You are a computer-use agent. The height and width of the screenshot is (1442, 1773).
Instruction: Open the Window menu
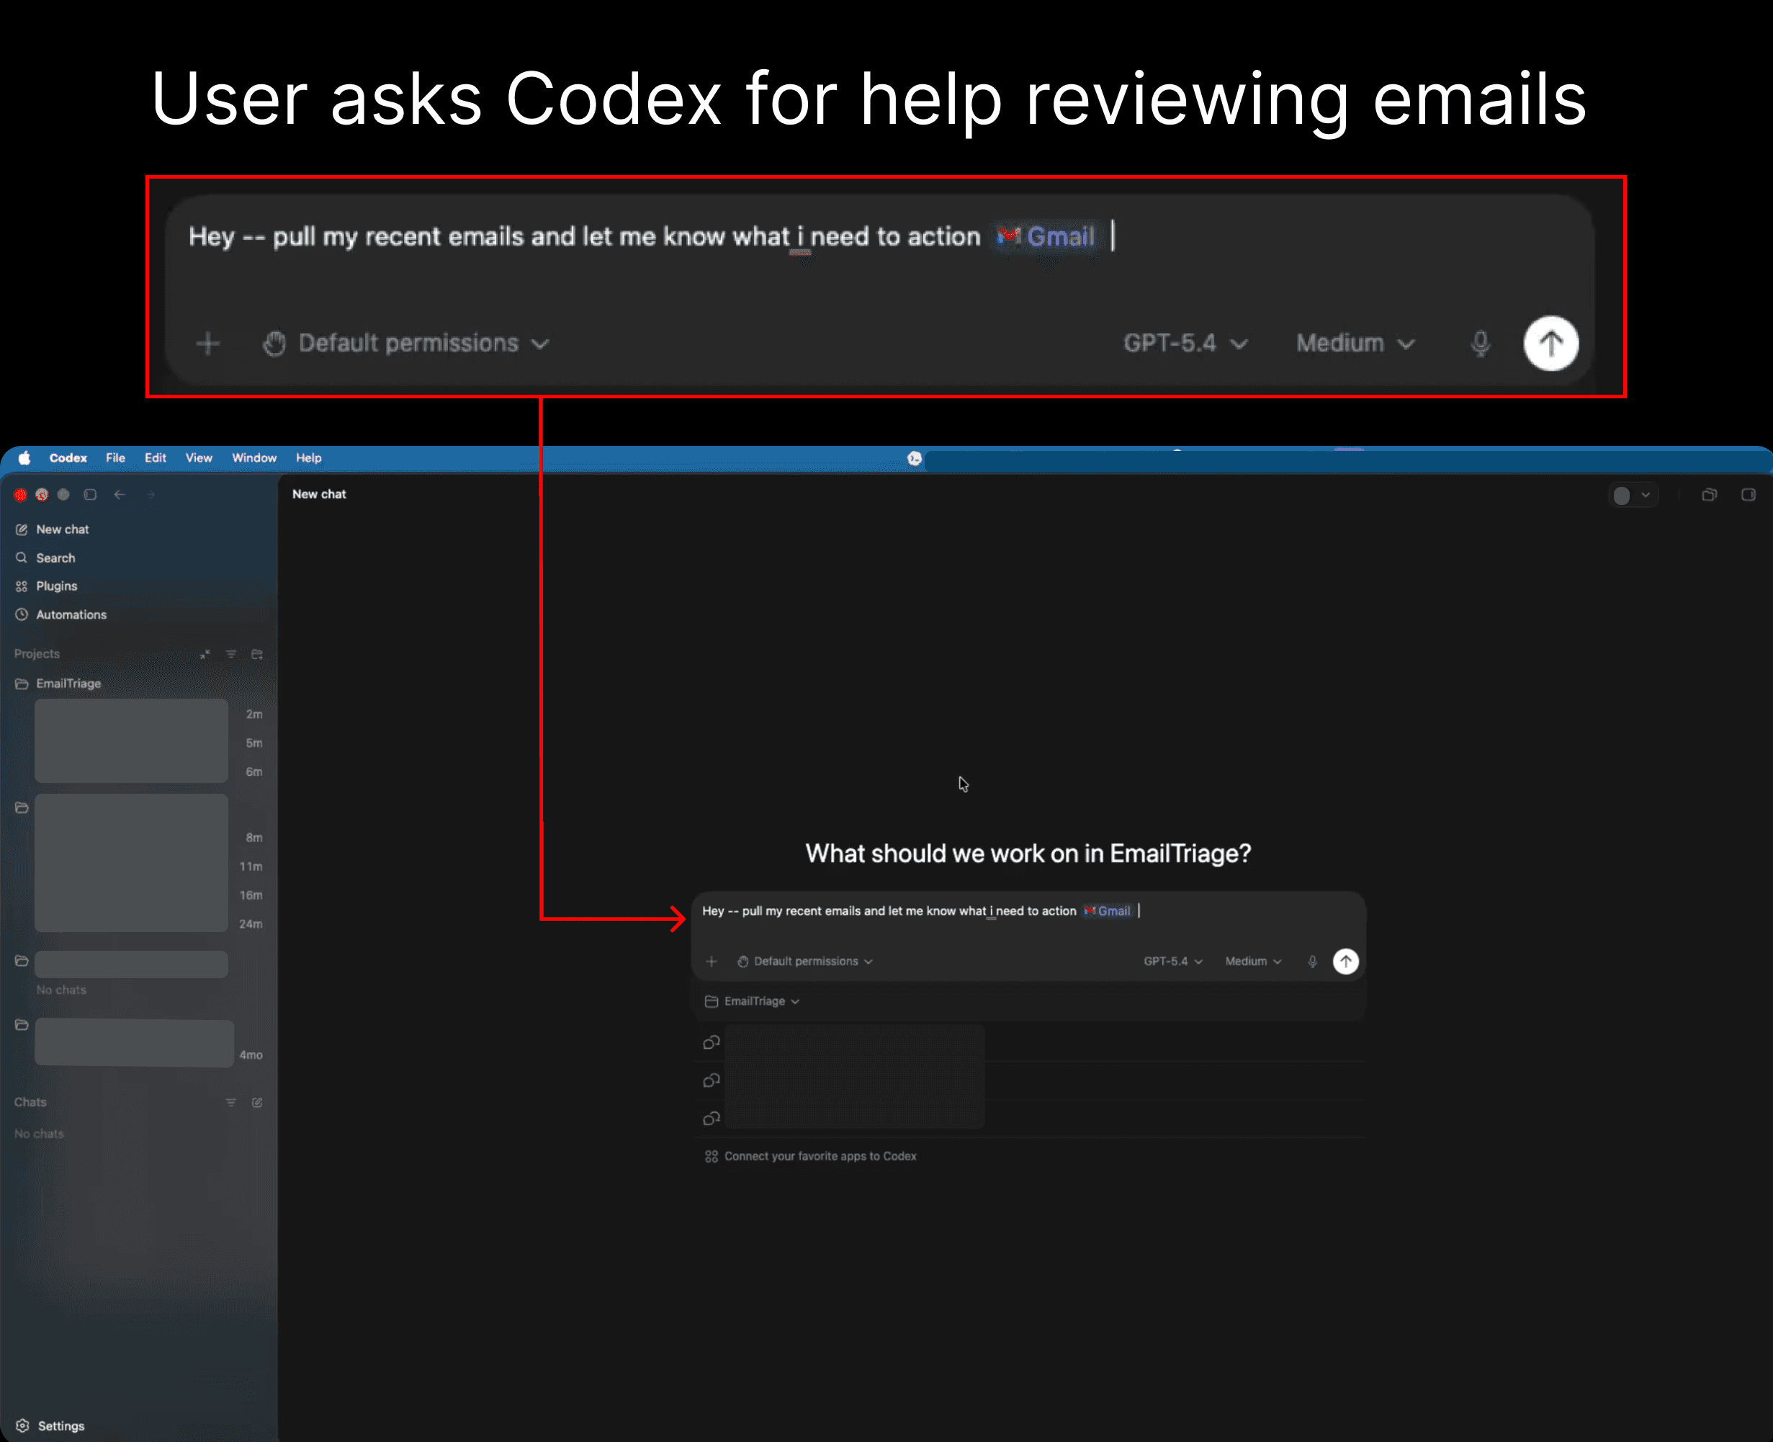tap(254, 457)
